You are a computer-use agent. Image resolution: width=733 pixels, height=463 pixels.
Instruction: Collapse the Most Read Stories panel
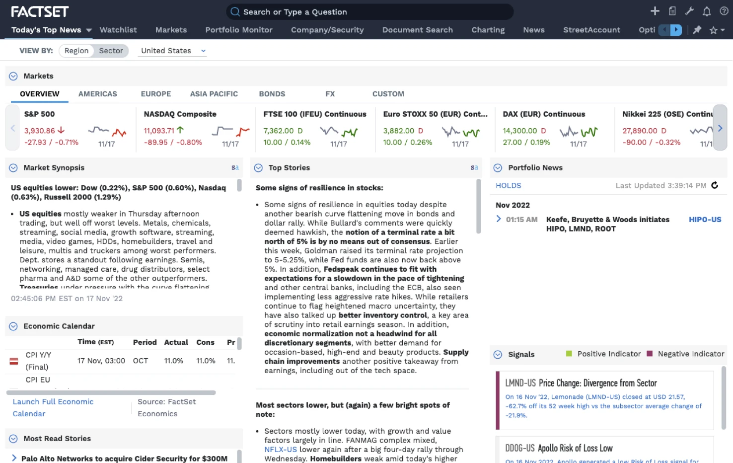click(x=13, y=439)
